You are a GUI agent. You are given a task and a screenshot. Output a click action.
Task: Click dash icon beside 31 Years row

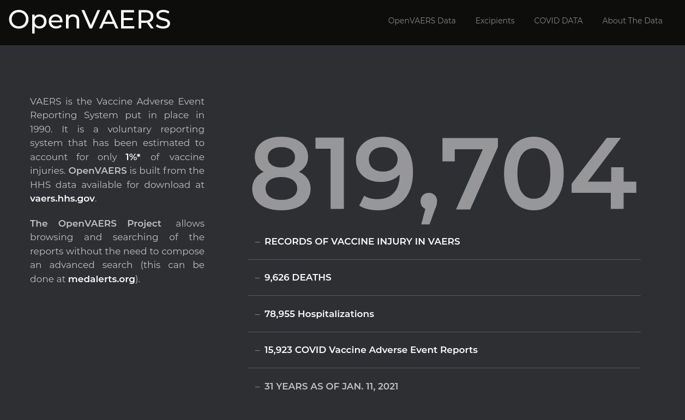257,387
